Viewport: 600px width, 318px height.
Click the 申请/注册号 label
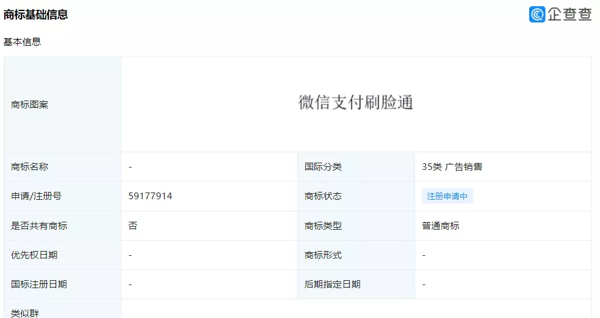tap(37, 196)
